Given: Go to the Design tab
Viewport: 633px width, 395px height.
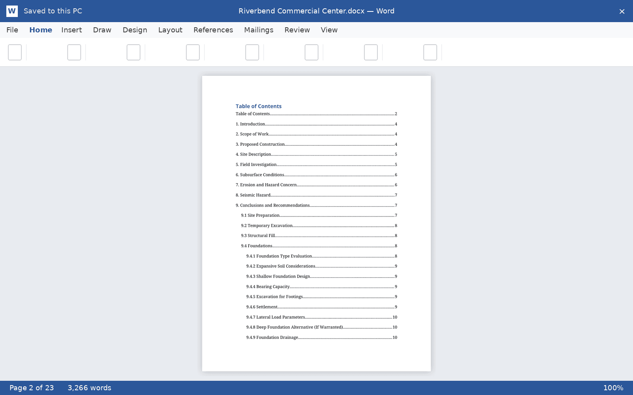Looking at the screenshot, I should click(135, 30).
